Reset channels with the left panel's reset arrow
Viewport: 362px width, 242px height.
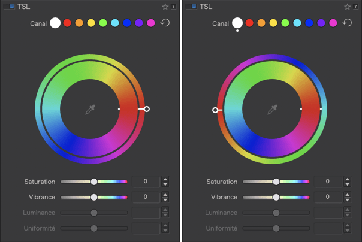click(x=165, y=23)
